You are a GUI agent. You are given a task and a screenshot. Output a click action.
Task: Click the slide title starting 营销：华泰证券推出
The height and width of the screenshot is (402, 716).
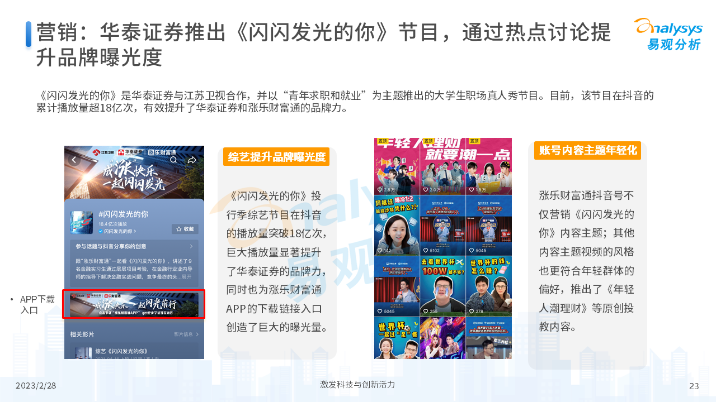tap(323, 45)
